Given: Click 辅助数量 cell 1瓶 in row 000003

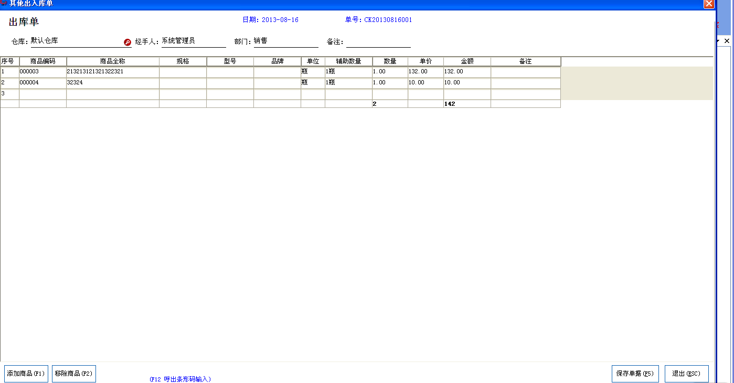Looking at the screenshot, I should (x=348, y=72).
